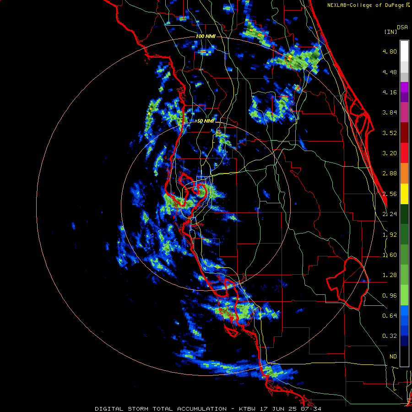Pick the yellow legend swatch
The image size is (412, 412).
pyautogui.click(x=404, y=194)
